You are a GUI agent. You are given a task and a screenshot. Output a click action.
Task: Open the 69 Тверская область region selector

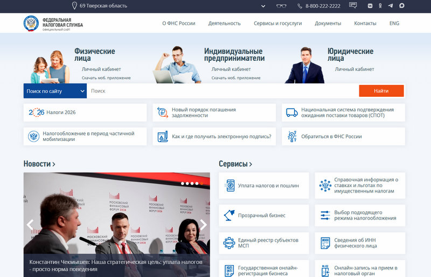coord(103,6)
